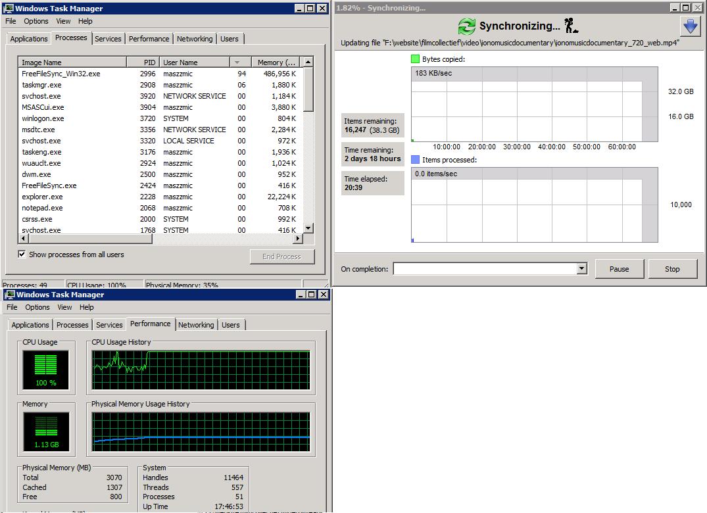Open View menu in lower Task Manager
This screenshot has height=513, width=707.
(64, 307)
